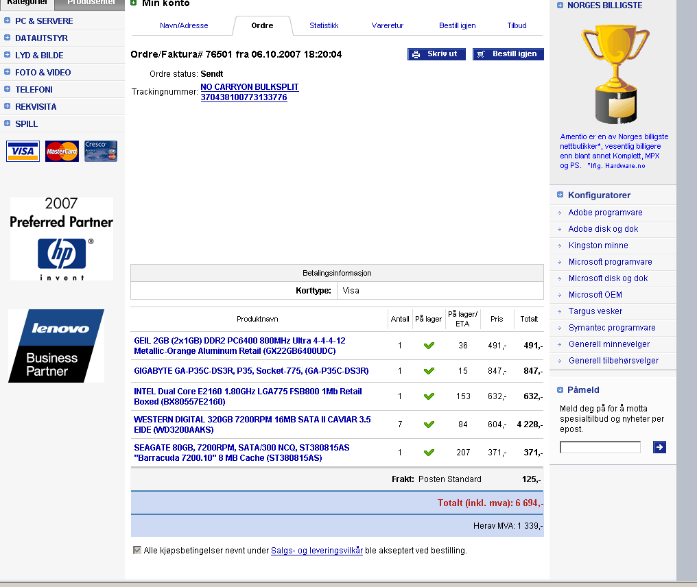Open Microsoft OEM configurator
The image size is (697, 587).
pos(595,295)
